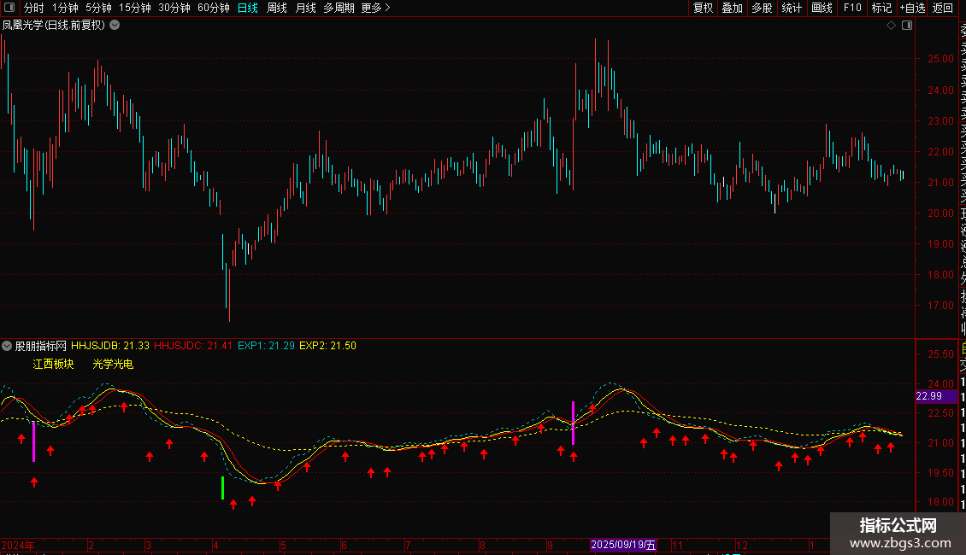Add stock via +自选 button
The width and height of the screenshot is (966, 555).
pos(912,8)
